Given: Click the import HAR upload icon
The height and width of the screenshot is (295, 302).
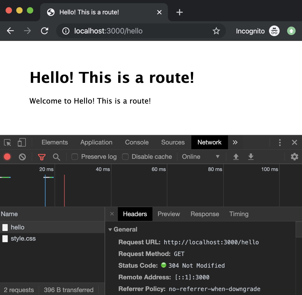Looking at the screenshot, I should tap(236, 157).
